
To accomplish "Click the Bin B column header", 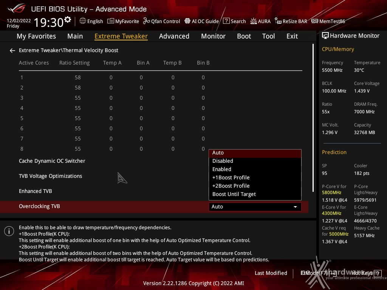I will [x=203, y=63].
